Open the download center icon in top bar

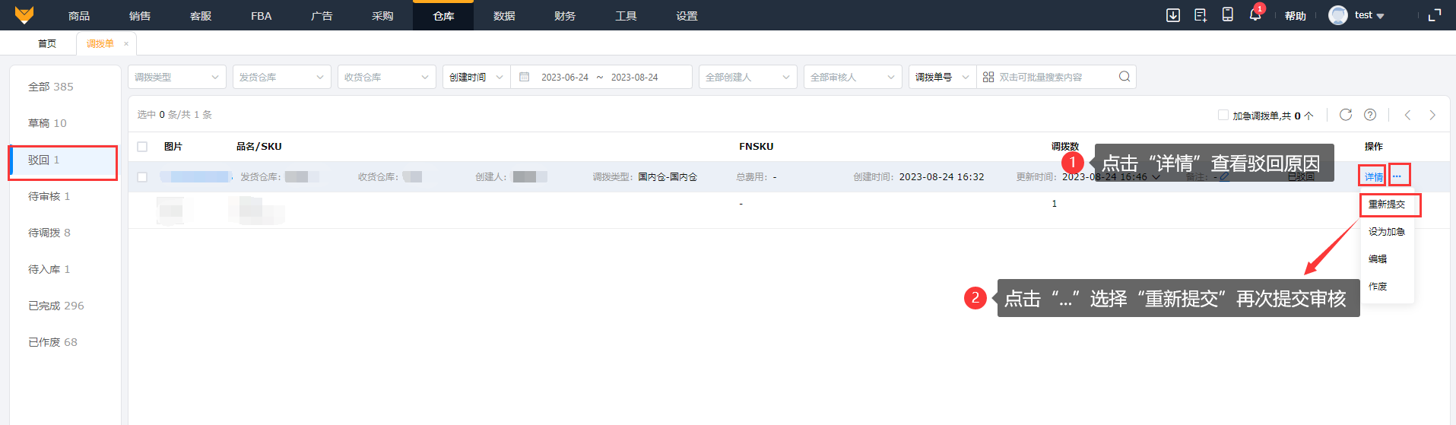pyautogui.click(x=1173, y=15)
